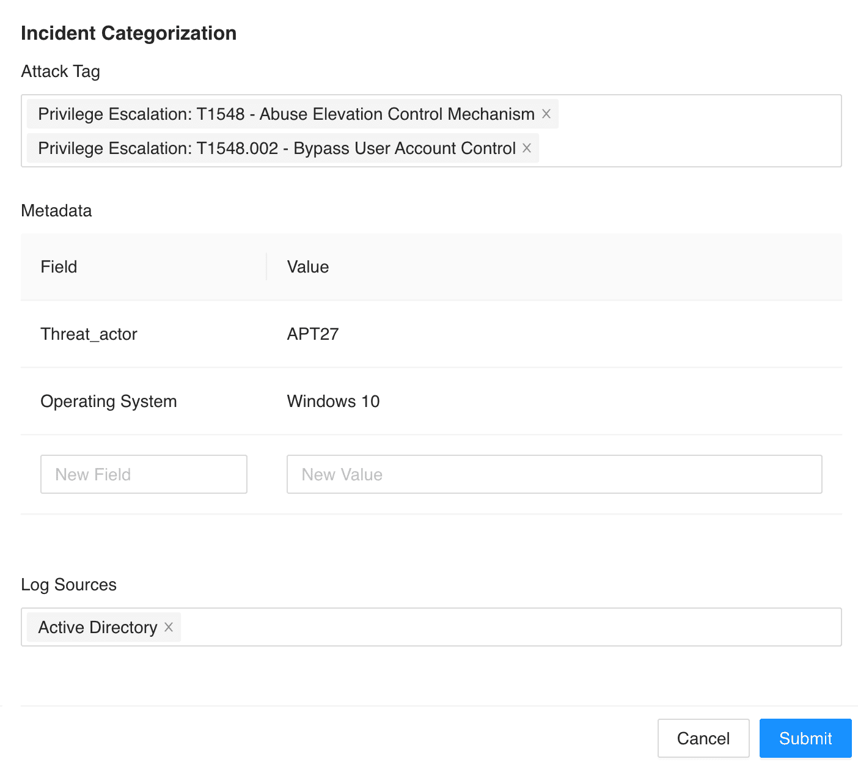Click the APT27 metadata value
Viewport: 858px width, 770px height.
point(313,334)
